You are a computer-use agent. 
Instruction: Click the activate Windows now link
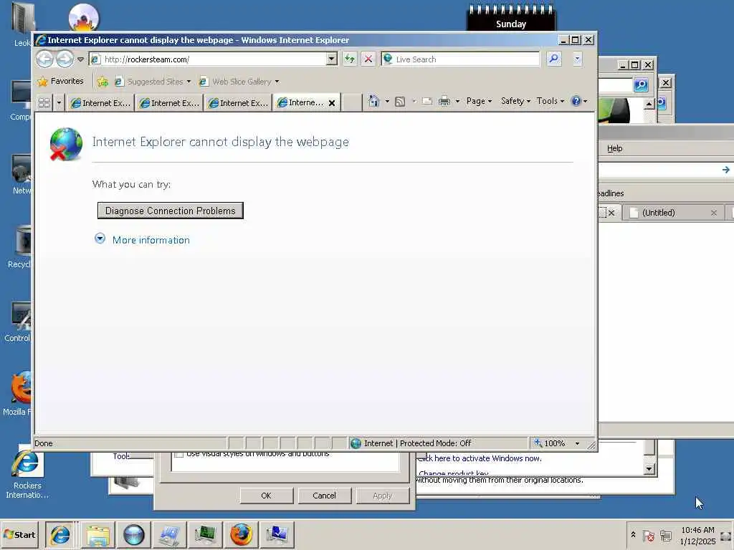(x=480, y=458)
